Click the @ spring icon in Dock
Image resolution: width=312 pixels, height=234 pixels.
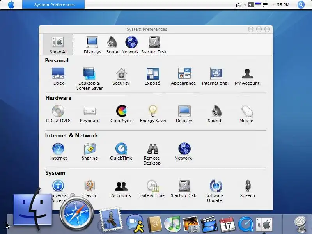click(300, 224)
